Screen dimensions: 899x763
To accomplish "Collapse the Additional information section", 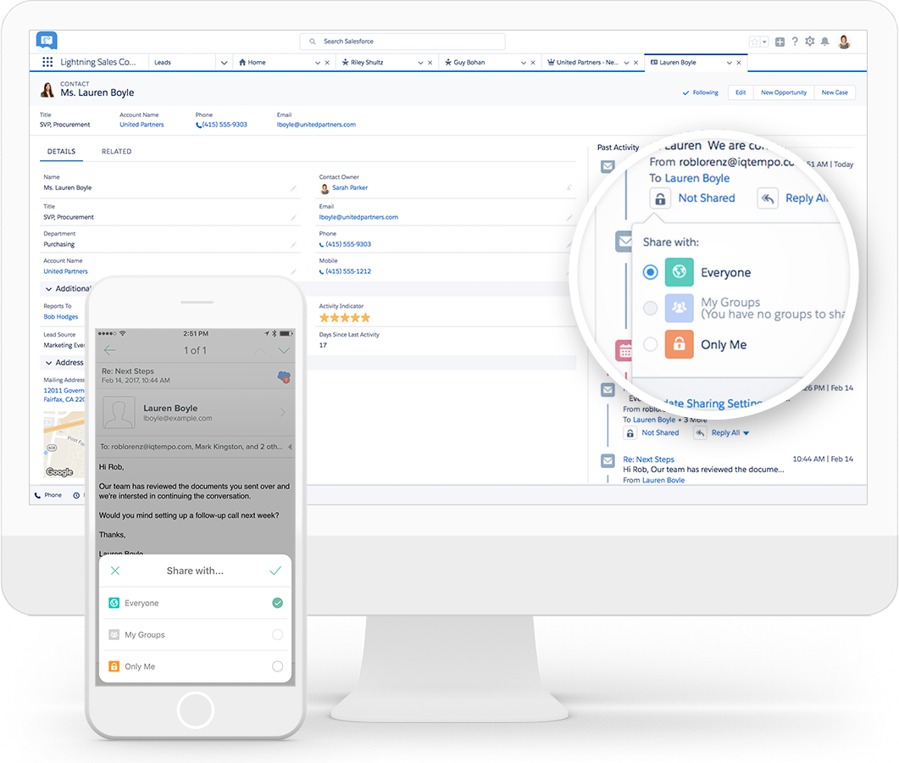I will pyautogui.click(x=49, y=288).
